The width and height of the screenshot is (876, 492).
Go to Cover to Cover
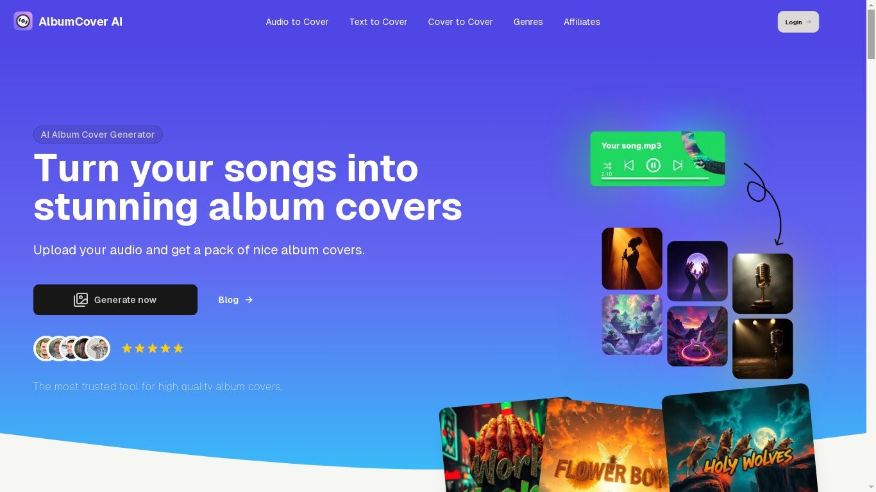460,22
